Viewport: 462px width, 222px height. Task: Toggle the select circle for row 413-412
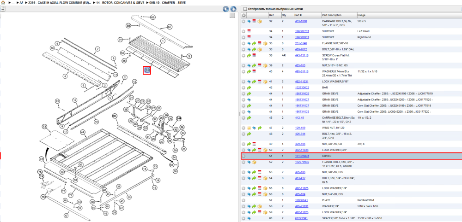click(243, 178)
